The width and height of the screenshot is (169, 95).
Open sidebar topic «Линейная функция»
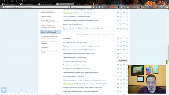[46, 16]
